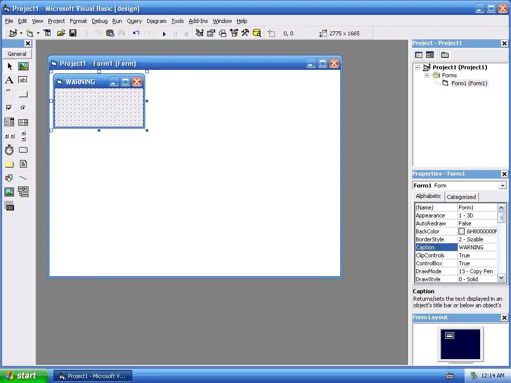This screenshot has height=383, width=511.
Task: Select the Image control tool
Action: 9,192
